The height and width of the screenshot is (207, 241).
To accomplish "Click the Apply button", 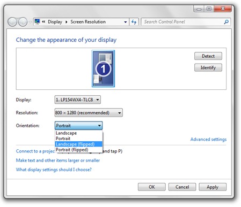I will click(x=213, y=187).
